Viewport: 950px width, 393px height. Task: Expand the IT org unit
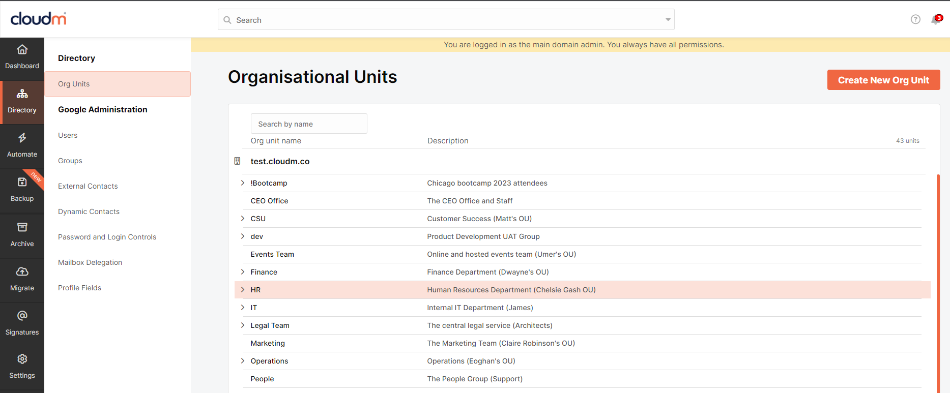pos(242,308)
